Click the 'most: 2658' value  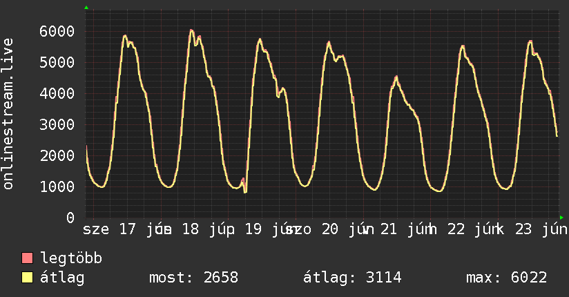click(194, 278)
